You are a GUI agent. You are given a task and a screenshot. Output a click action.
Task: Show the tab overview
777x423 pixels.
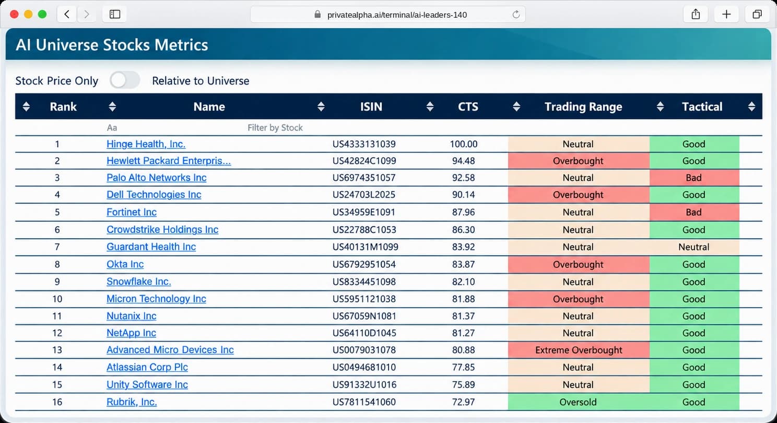[757, 15]
